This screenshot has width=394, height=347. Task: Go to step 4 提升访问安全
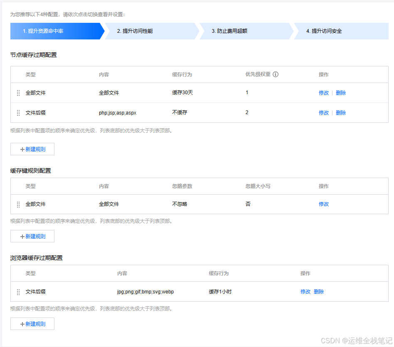pos(341,31)
